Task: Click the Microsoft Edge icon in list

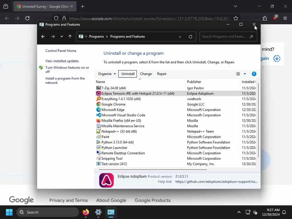Action: click(98, 109)
